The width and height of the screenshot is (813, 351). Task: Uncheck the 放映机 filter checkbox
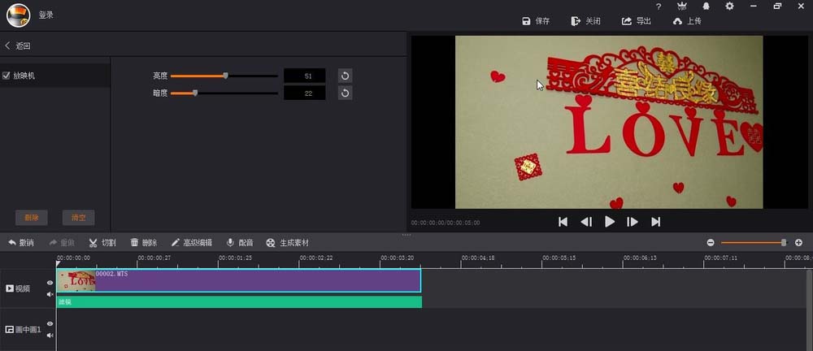pyautogui.click(x=7, y=76)
